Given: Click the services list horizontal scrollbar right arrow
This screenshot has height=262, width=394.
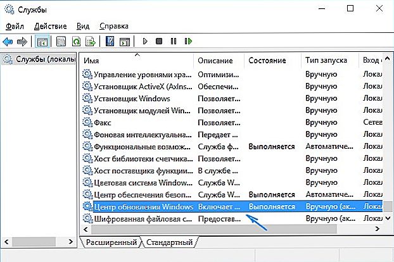Looking at the screenshot, I should (377, 229).
